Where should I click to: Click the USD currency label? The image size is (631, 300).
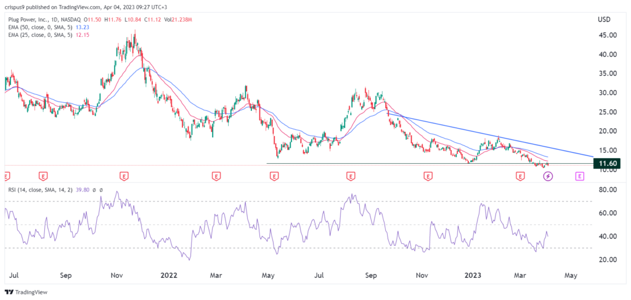click(604, 20)
